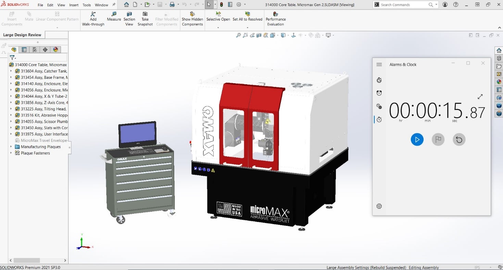Open DimXpertManager crosshair tab
The width and height of the screenshot is (503, 270).
point(45,50)
